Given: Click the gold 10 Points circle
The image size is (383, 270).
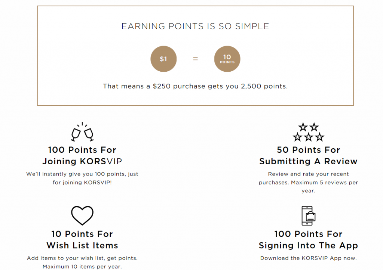Looking at the screenshot, I should click(227, 59).
